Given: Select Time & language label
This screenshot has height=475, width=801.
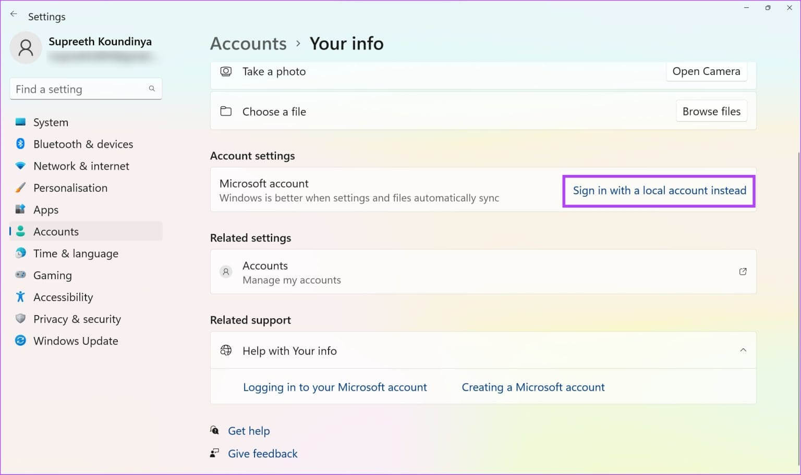Looking at the screenshot, I should [76, 254].
